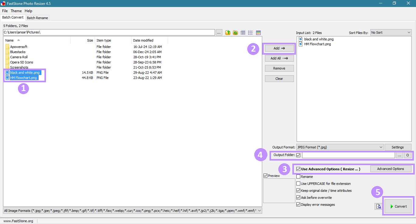This screenshot has width=416, height=224.
Task: Browse source folder with ellipsis button
Action: (219, 32)
